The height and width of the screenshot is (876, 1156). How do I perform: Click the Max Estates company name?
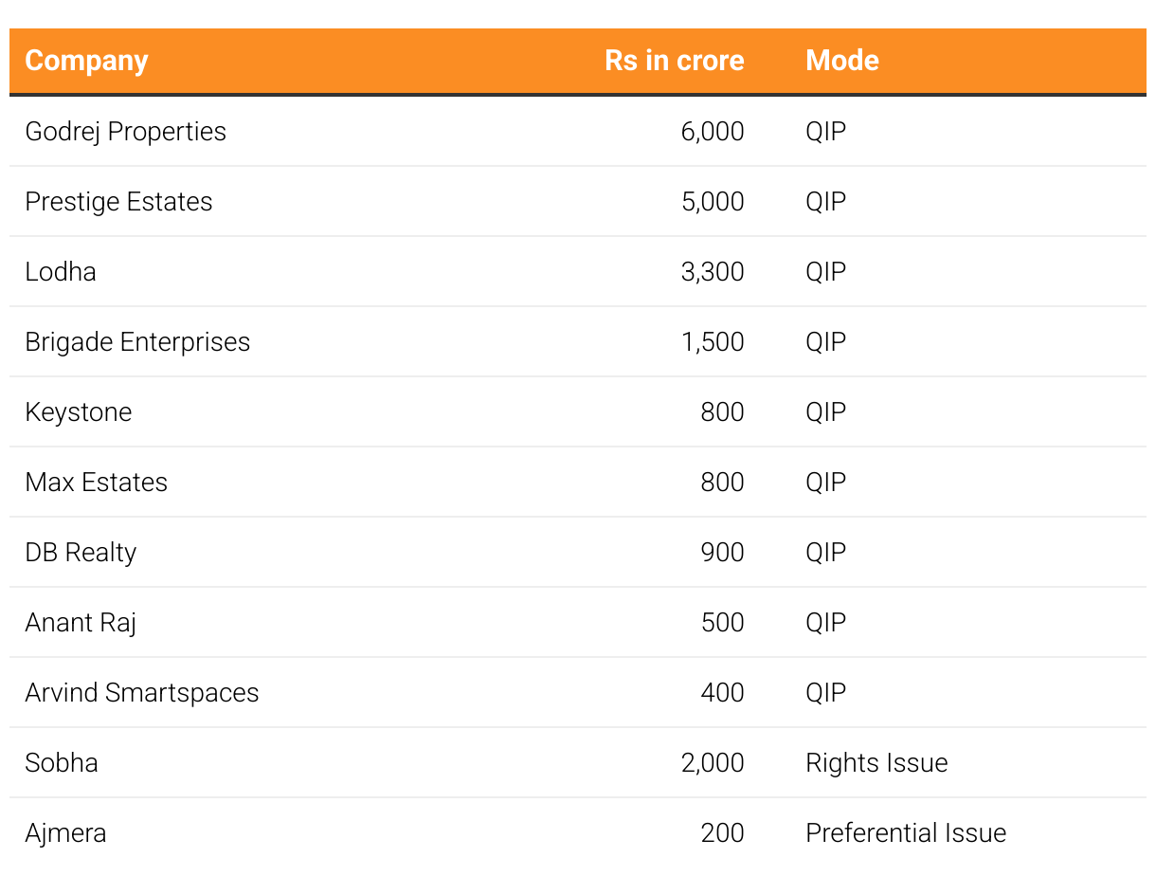pyautogui.click(x=96, y=483)
